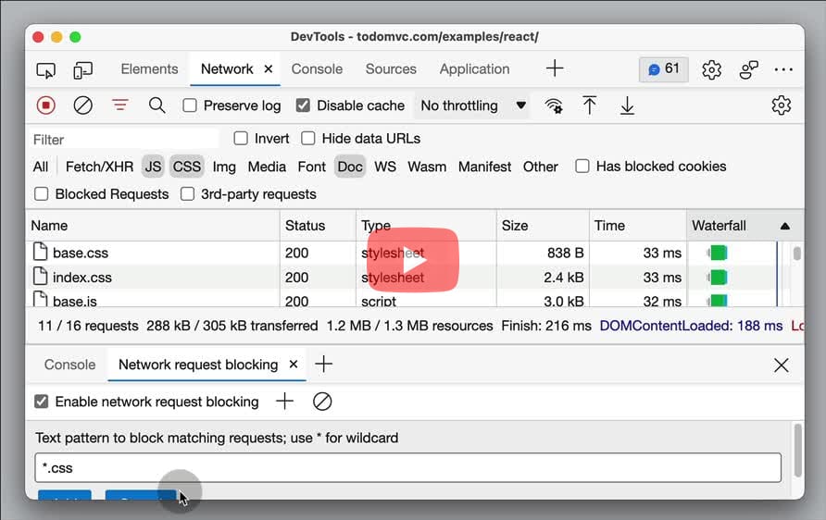Activate the inspect element picker icon

45,70
